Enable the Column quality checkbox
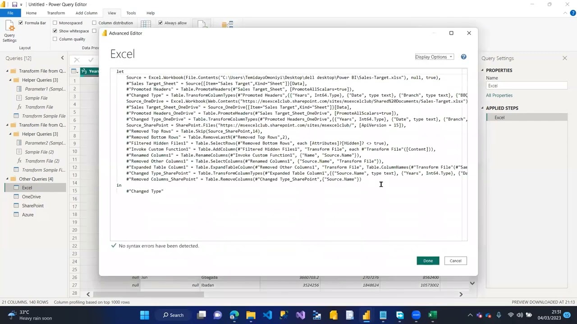 [x=55, y=39]
